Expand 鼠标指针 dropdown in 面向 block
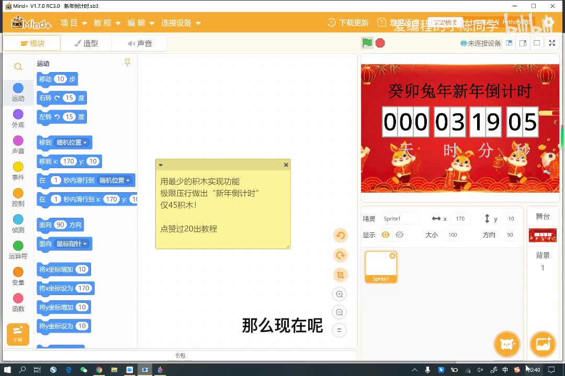Viewport: 565px width, 376px height. [x=71, y=244]
